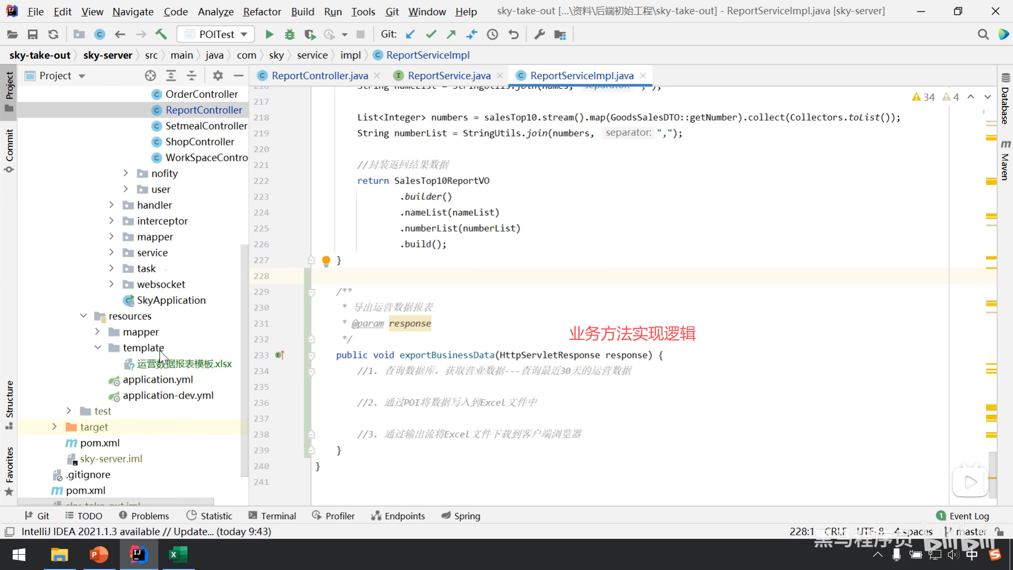Viewport: 1013px width, 570px height.
Task: Start debugging with the Debug bug icon
Action: click(x=290, y=34)
